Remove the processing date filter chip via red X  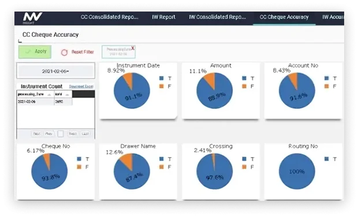pyautogui.click(x=133, y=48)
